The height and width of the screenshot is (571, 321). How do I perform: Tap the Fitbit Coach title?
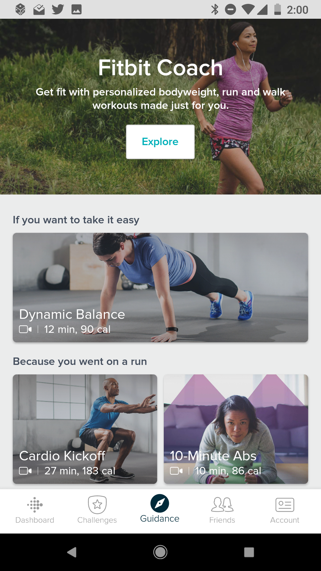coord(160,68)
